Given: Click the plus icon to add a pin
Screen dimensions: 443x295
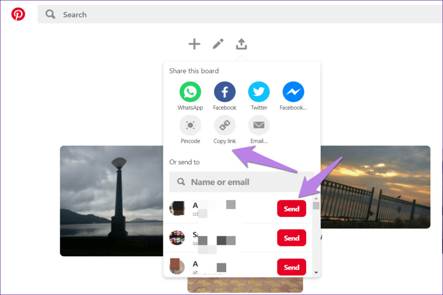Looking at the screenshot, I should (194, 44).
